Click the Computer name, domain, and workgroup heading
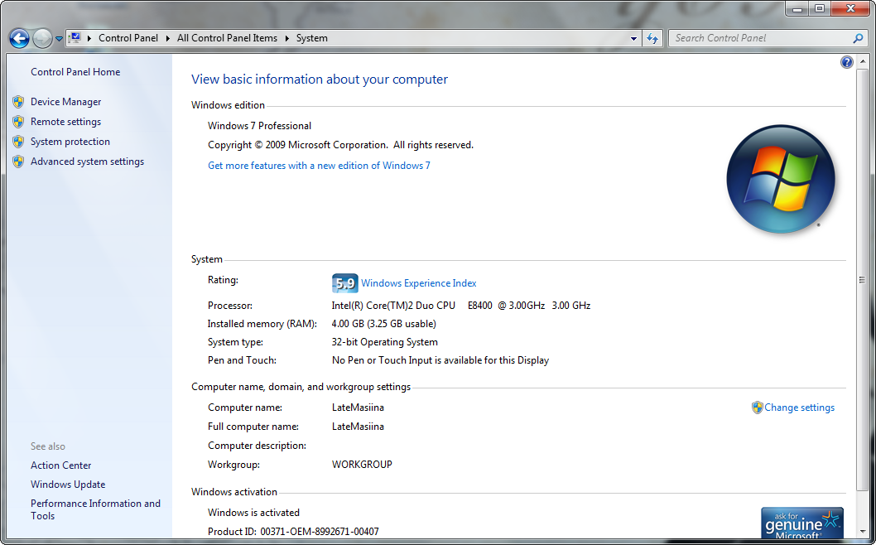This screenshot has height=545, width=876. (x=301, y=387)
